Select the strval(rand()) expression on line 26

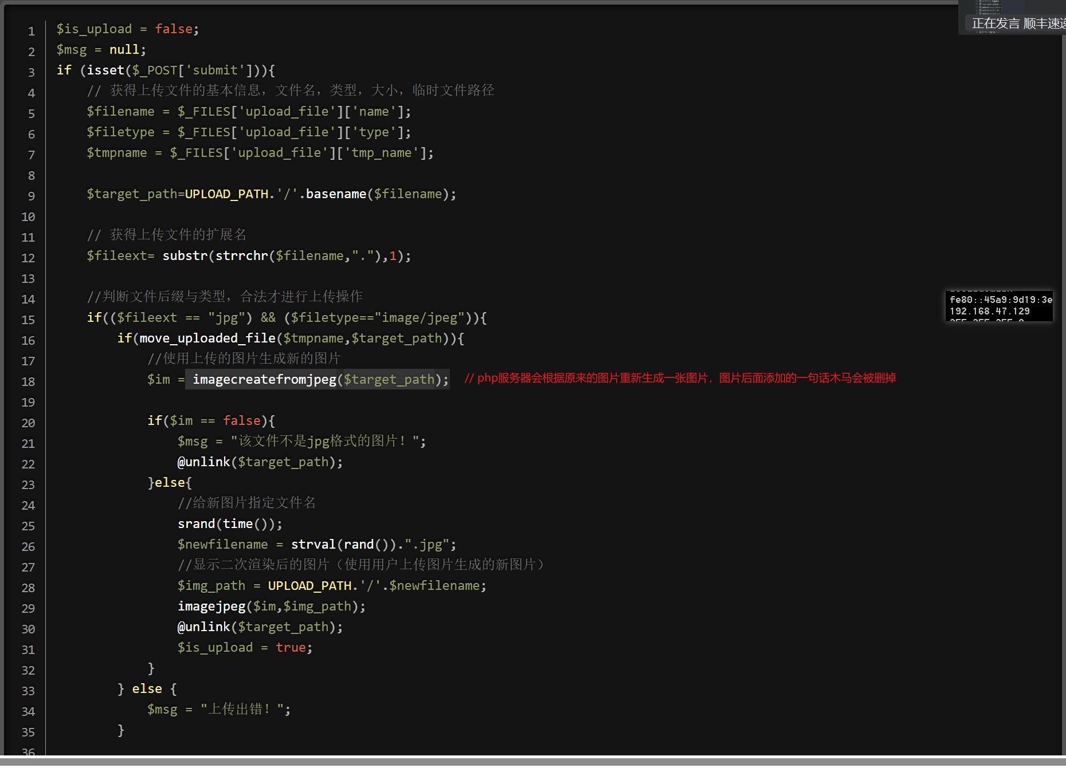[x=341, y=544]
